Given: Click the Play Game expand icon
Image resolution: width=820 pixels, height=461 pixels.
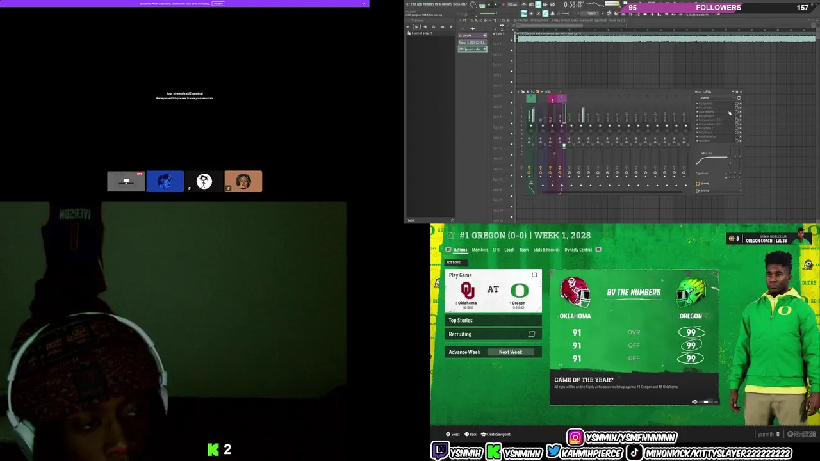Looking at the screenshot, I should click(534, 275).
